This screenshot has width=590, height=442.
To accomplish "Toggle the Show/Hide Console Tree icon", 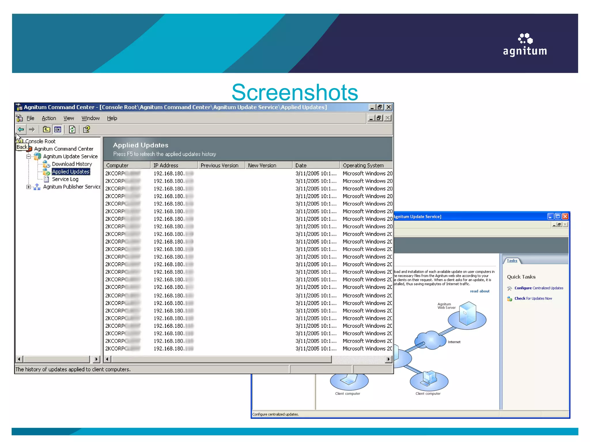I will tap(58, 129).
